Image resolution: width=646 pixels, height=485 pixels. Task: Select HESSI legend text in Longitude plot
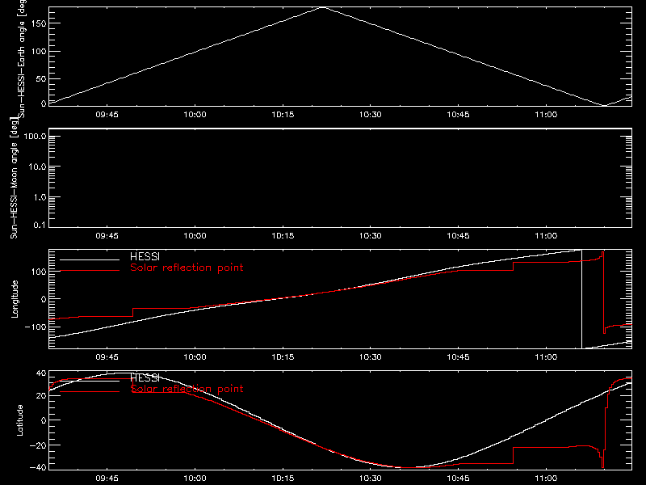pyautogui.click(x=145, y=256)
